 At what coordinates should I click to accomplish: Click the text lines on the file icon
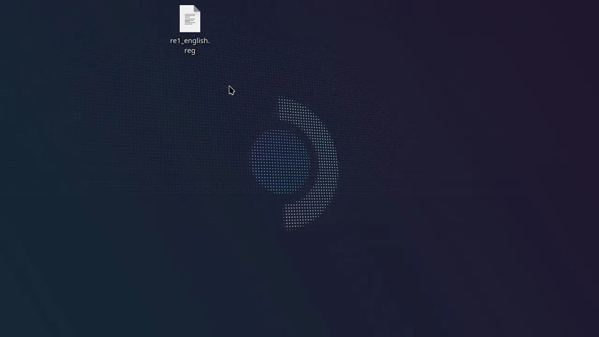click(x=190, y=19)
